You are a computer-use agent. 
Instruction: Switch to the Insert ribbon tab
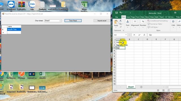[128, 17]
